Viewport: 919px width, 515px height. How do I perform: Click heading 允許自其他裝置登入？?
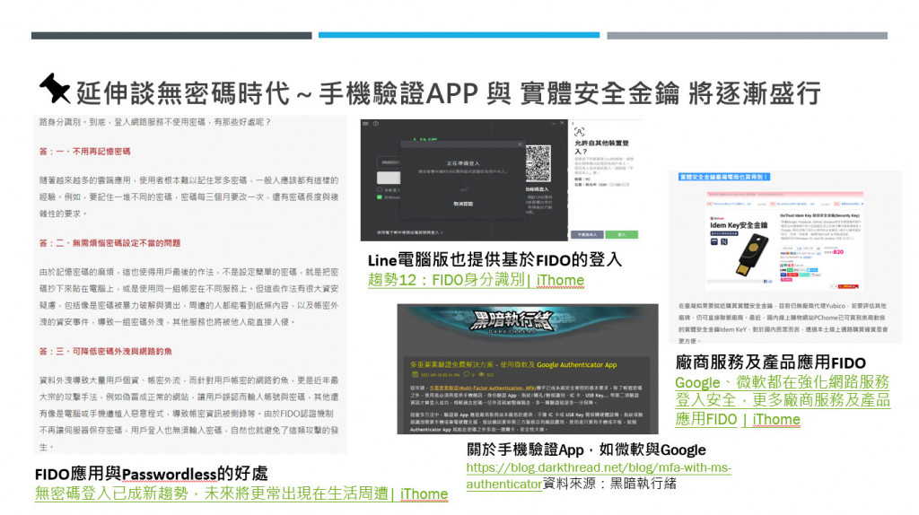(601, 147)
